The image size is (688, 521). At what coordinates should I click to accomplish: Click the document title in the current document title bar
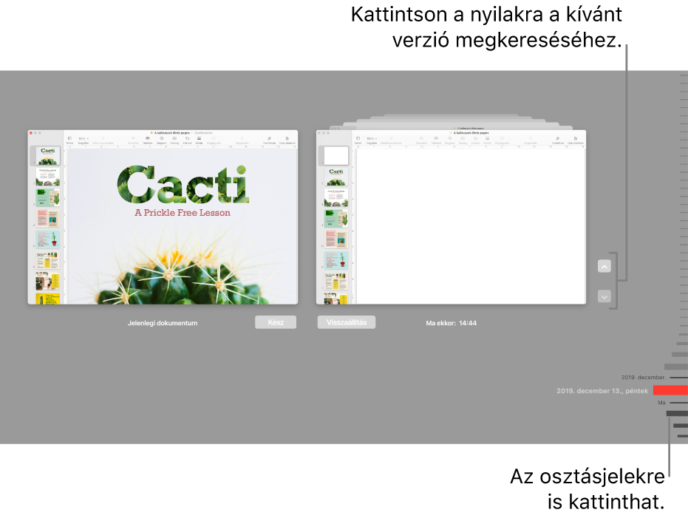click(172, 132)
